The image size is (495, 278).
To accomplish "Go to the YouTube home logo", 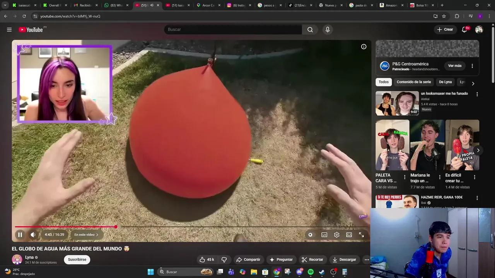I will 31,30.
